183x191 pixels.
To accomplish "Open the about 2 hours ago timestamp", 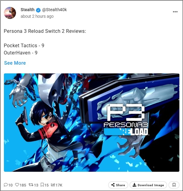I will point(37,16).
